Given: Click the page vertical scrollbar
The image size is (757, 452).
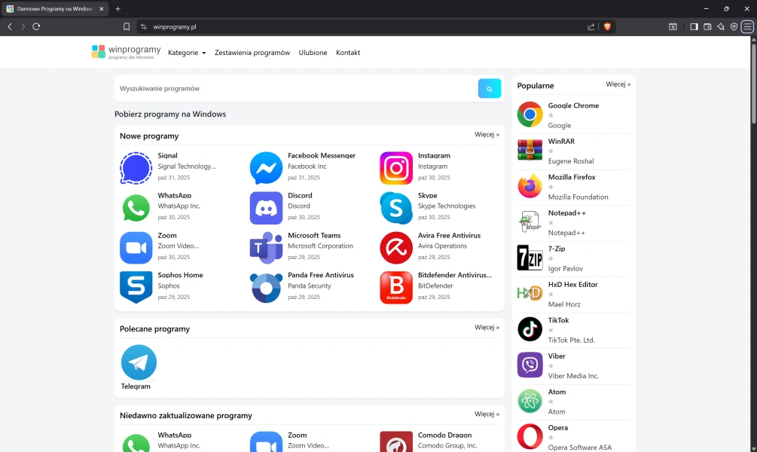Looking at the screenshot, I should [753, 83].
